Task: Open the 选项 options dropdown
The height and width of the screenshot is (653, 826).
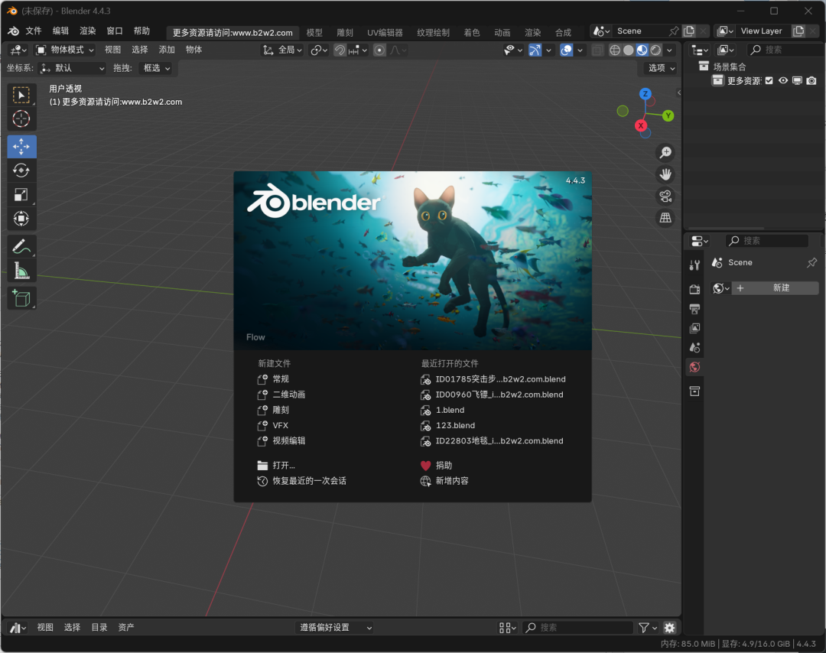Action: pos(661,68)
